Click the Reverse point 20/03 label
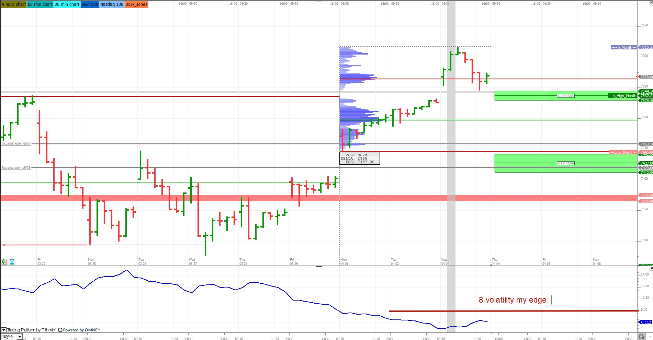This screenshot has width=653, height=340. click(16, 144)
